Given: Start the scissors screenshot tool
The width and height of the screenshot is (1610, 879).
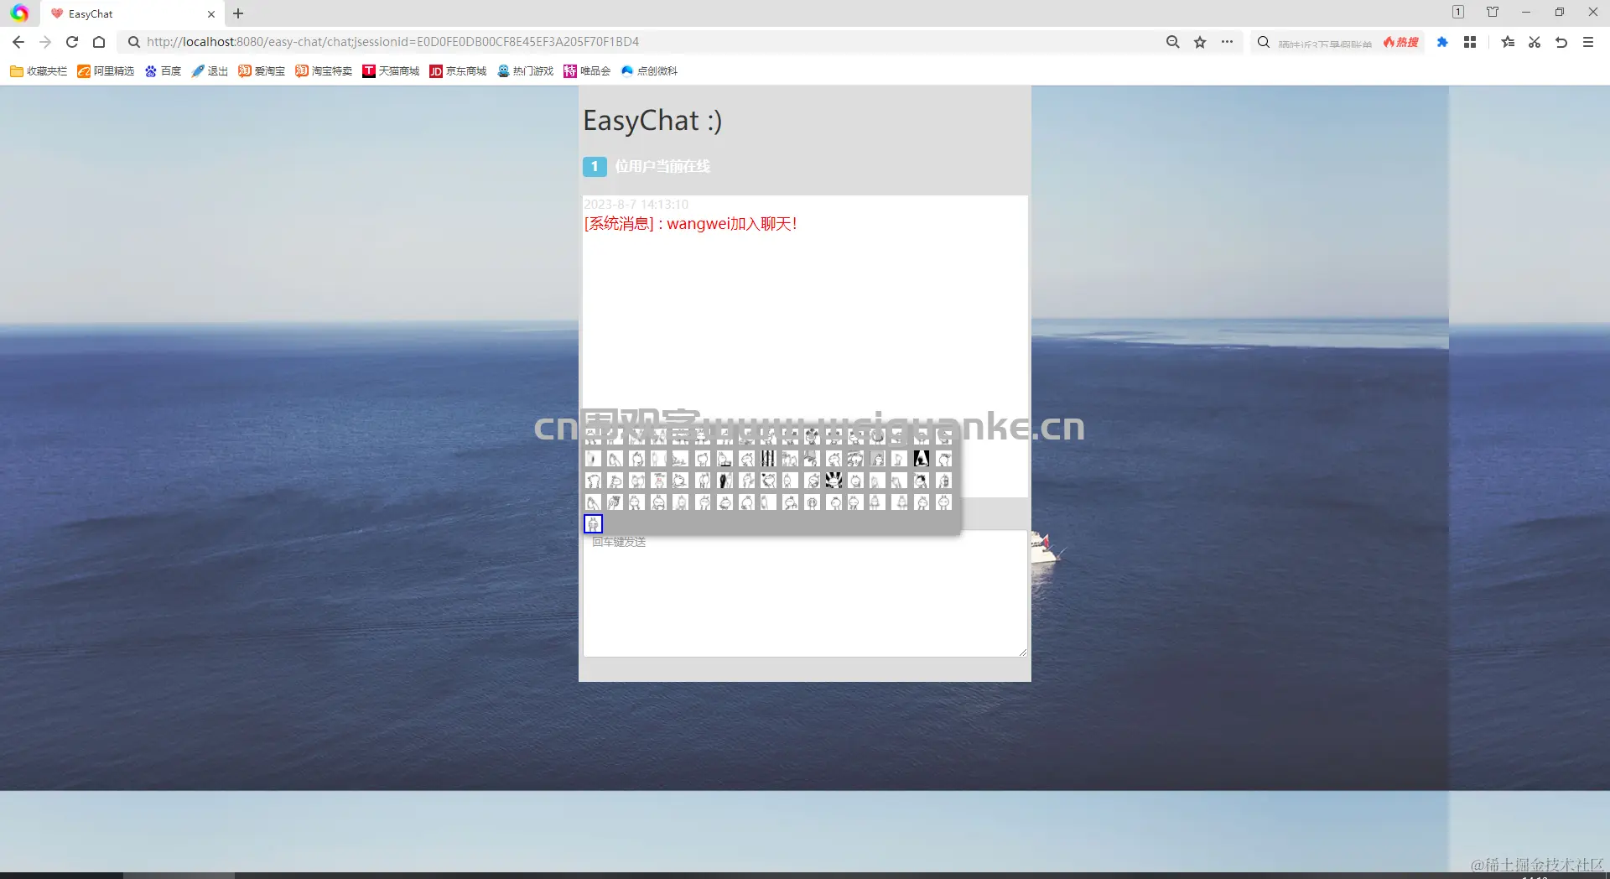Looking at the screenshot, I should coord(1535,42).
